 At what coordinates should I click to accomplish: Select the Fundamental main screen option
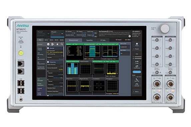[x=125, y=47]
